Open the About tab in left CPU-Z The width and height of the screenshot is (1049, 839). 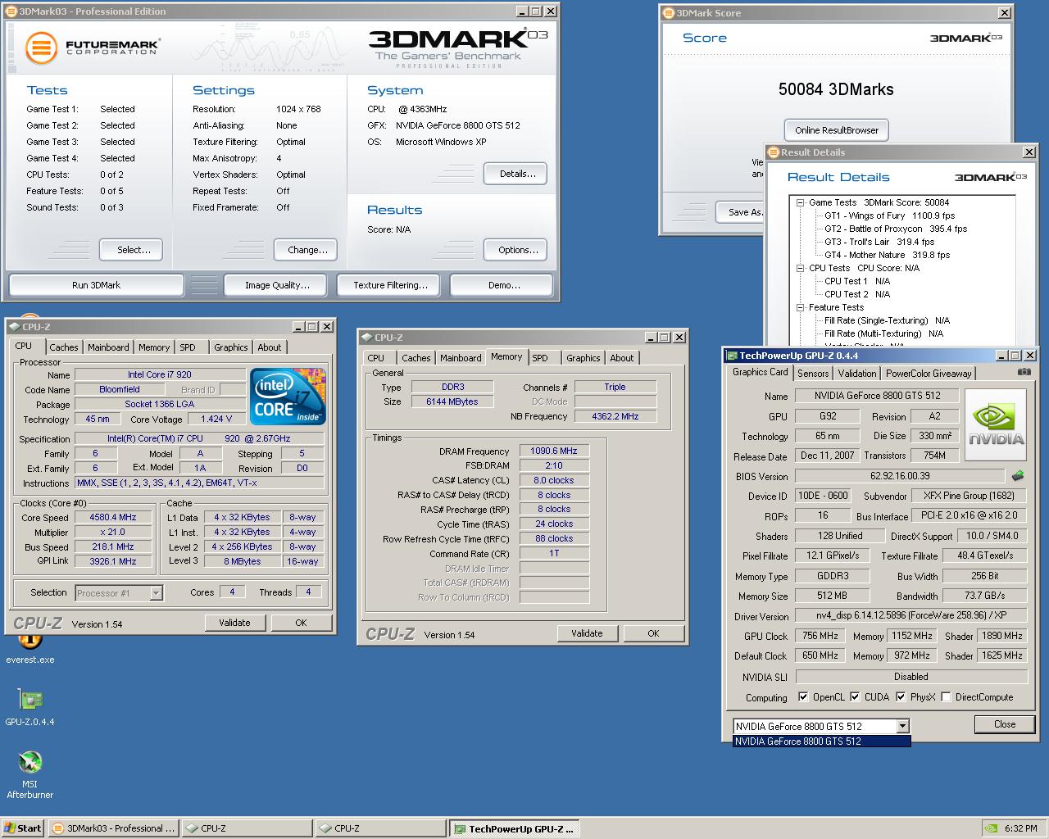(270, 347)
